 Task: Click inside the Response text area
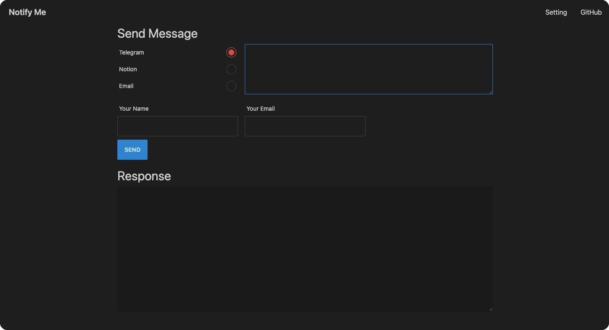coord(305,249)
